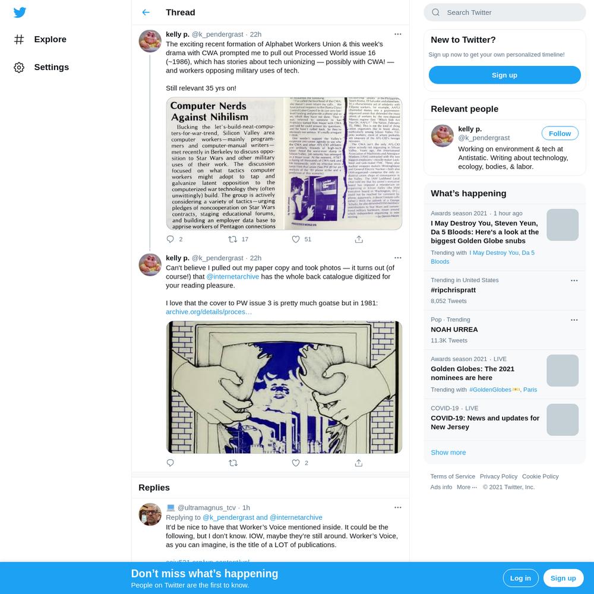Viewport: 594px width, 594px height.
Task: Like the tweet with 51 likes
Action: (296, 239)
